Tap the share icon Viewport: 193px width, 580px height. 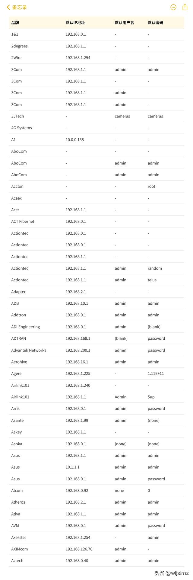185,7
